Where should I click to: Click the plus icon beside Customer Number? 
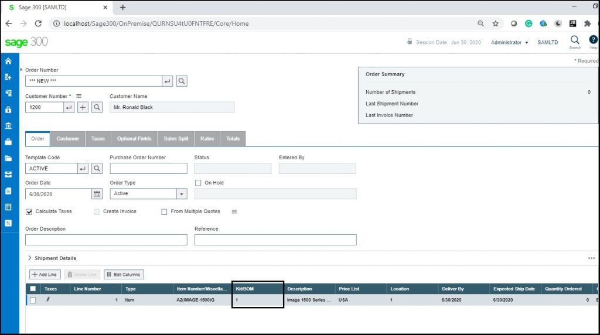point(83,107)
